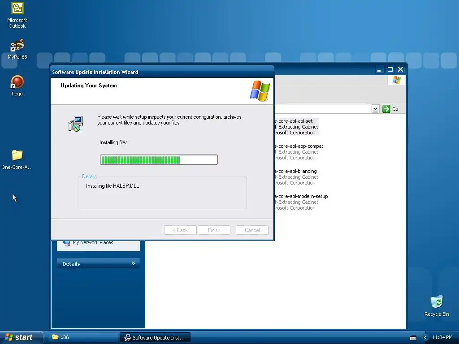
Task: Open the Recycle Bin
Action: [437, 305]
